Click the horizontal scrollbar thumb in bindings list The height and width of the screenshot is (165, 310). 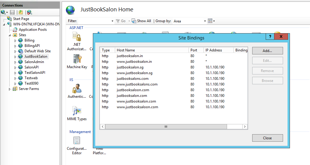coord(166,126)
